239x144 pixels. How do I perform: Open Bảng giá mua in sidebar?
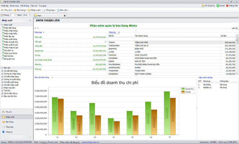[9, 59]
